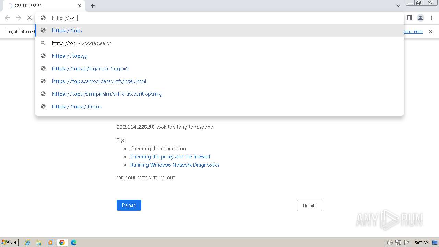The height and width of the screenshot is (247, 439).
Task: Focus the address bar with https://top.
Action: (219, 18)
